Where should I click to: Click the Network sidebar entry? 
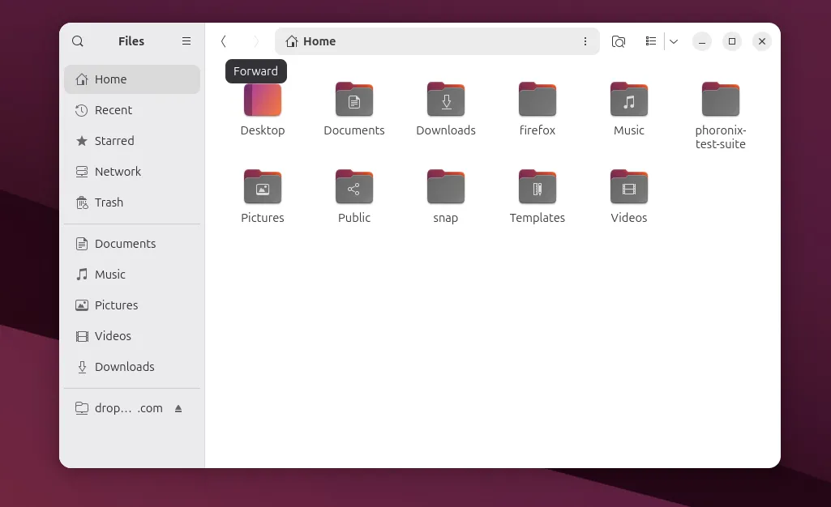coord(118,172)
